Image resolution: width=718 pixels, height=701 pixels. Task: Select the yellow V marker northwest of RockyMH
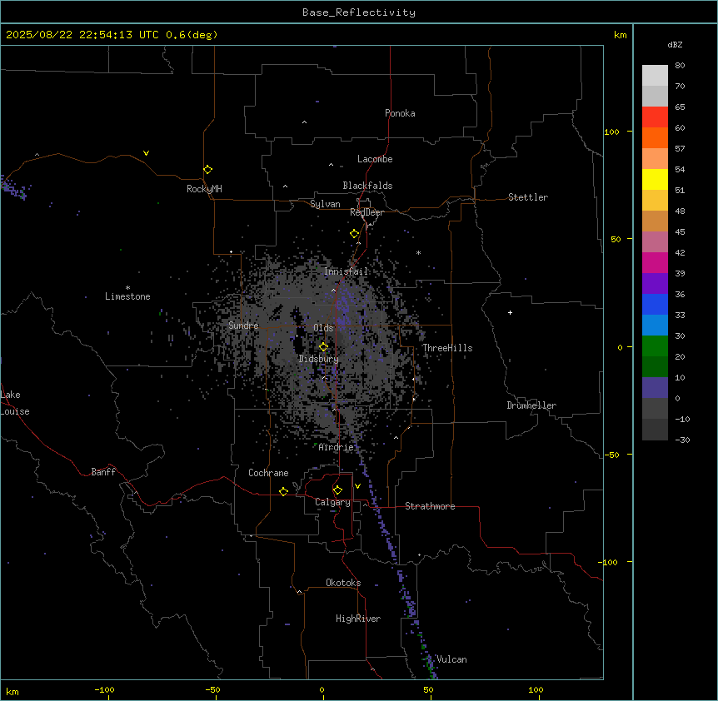[146, 153]
